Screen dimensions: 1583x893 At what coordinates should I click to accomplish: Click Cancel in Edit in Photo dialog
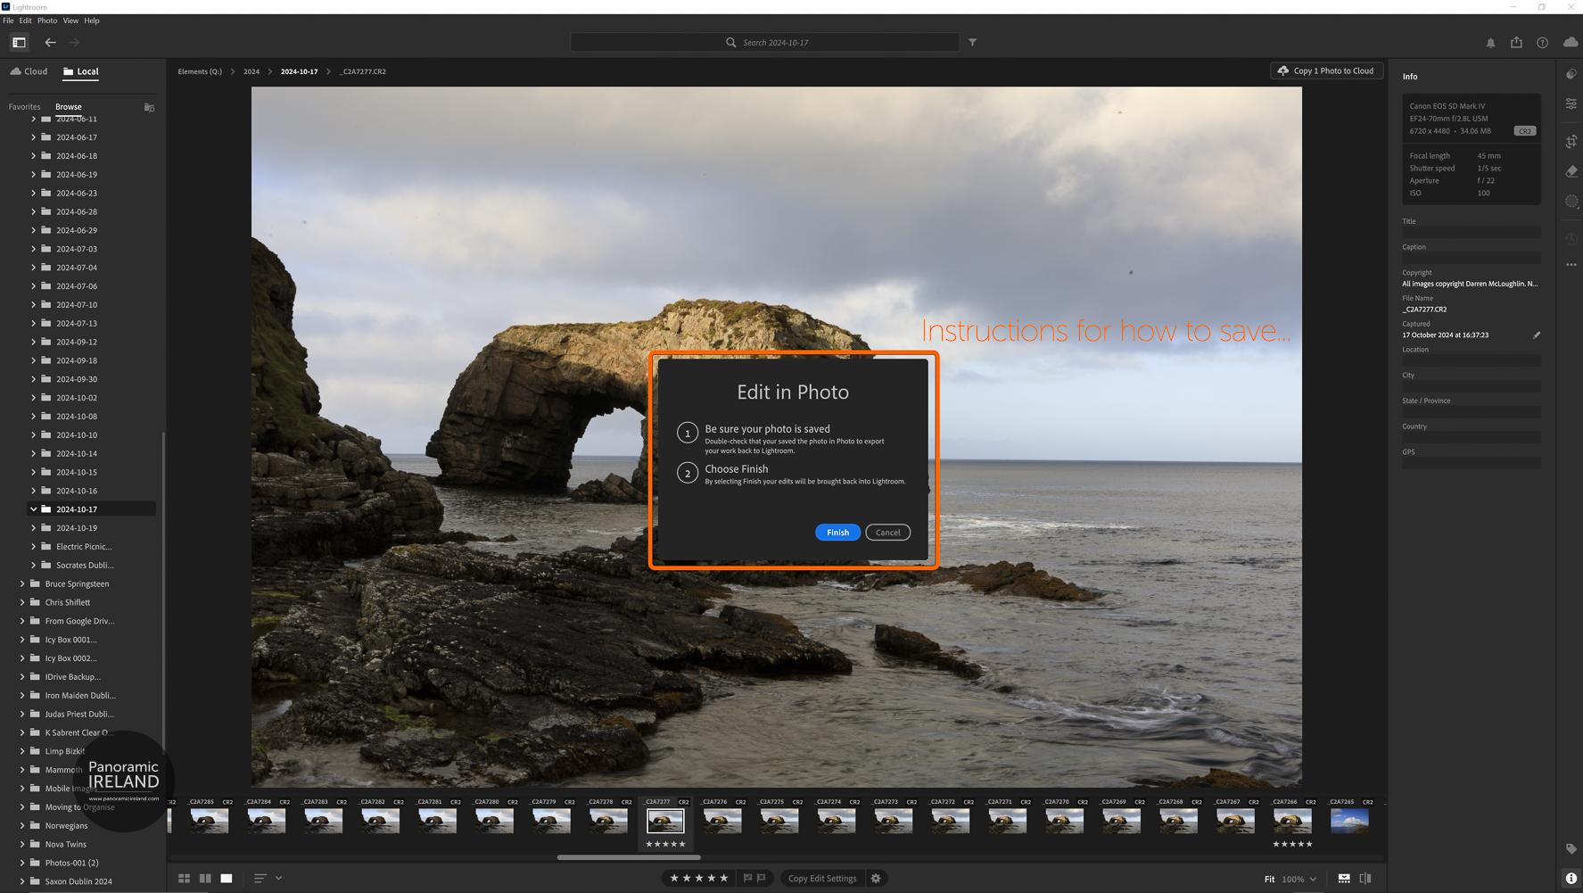(x=887, y=533)
